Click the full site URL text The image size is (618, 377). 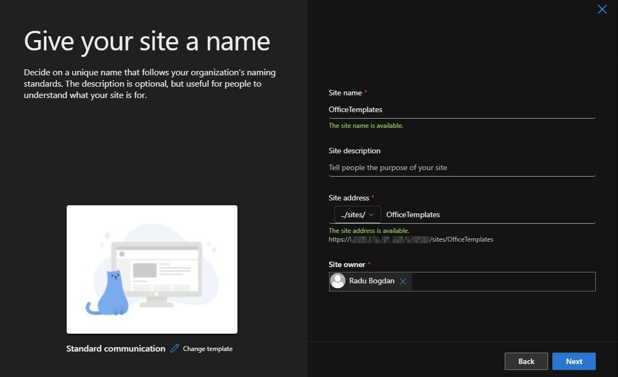click(x=411, y=239)
